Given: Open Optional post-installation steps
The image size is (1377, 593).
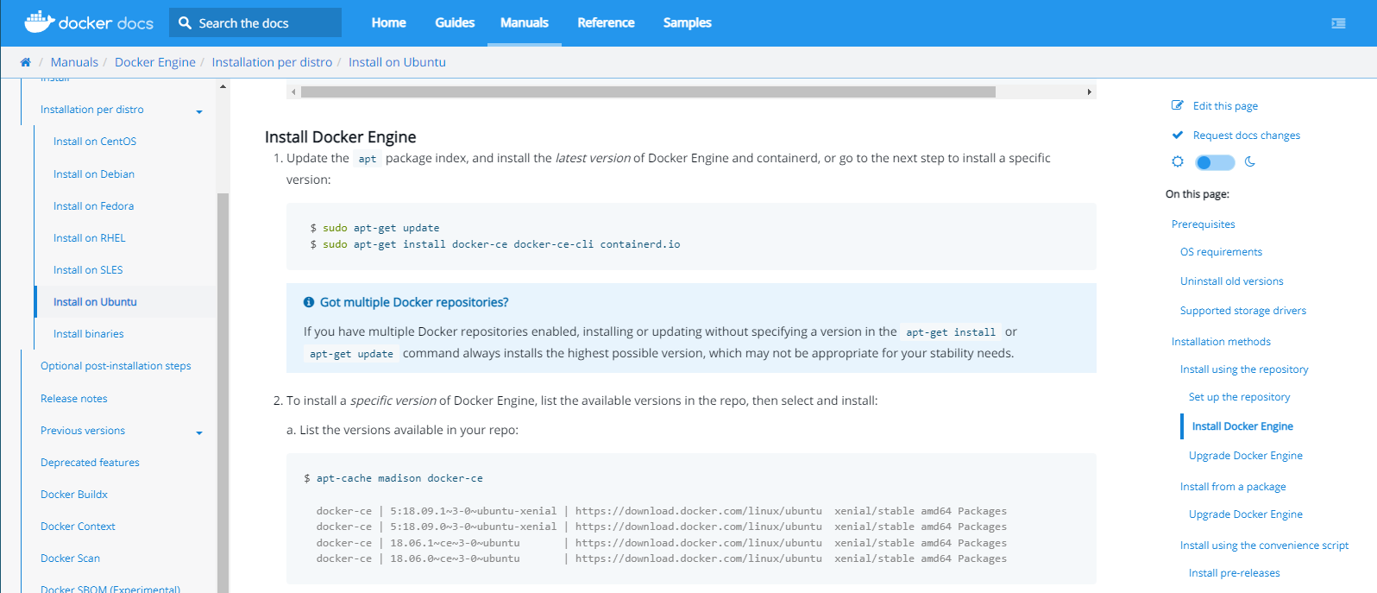Looking at the screenshot, I should pyautogui.click(x=116, y=366).
